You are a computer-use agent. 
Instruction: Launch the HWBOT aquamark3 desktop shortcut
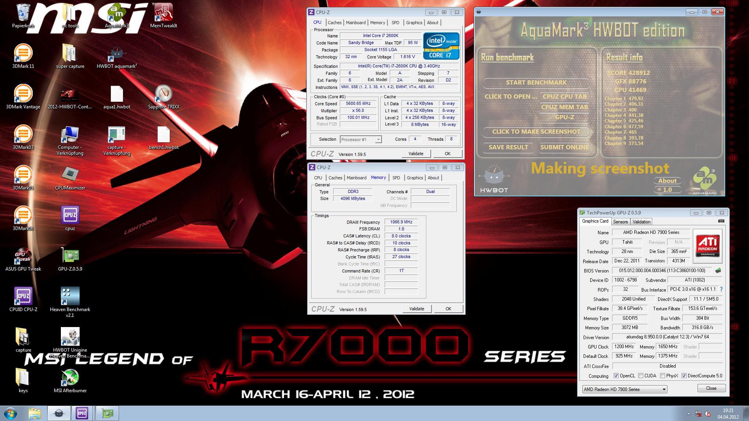click(117, 56)
